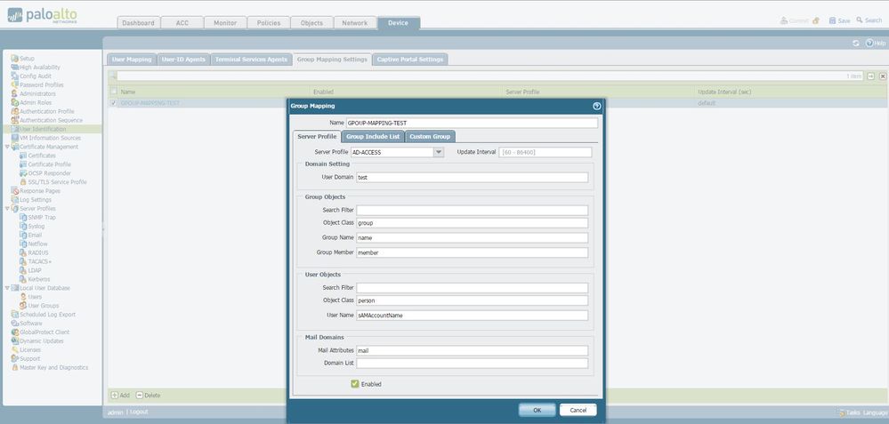Click the User Domain input field

[472, 178]
